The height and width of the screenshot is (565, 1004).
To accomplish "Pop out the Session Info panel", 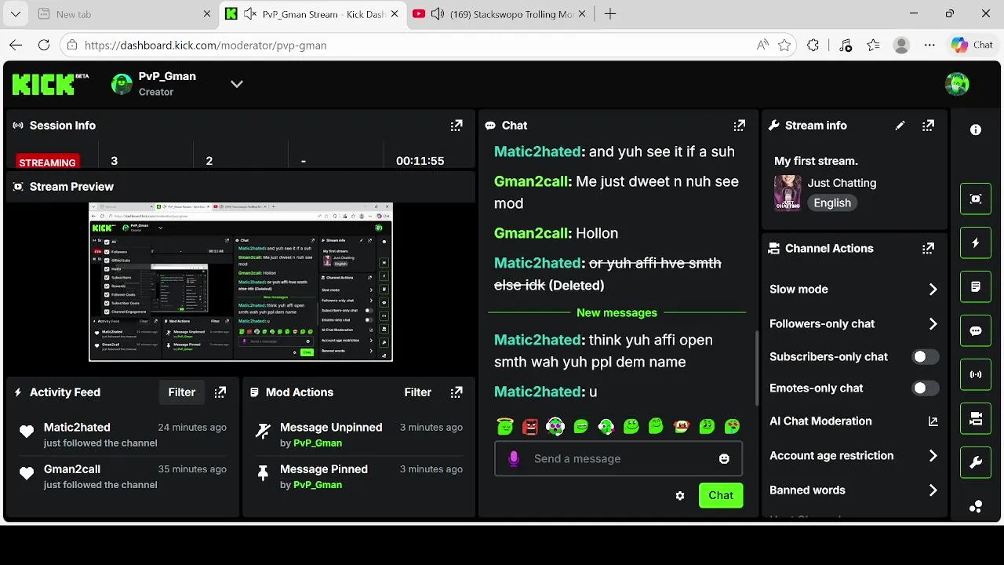I will 457,126.
